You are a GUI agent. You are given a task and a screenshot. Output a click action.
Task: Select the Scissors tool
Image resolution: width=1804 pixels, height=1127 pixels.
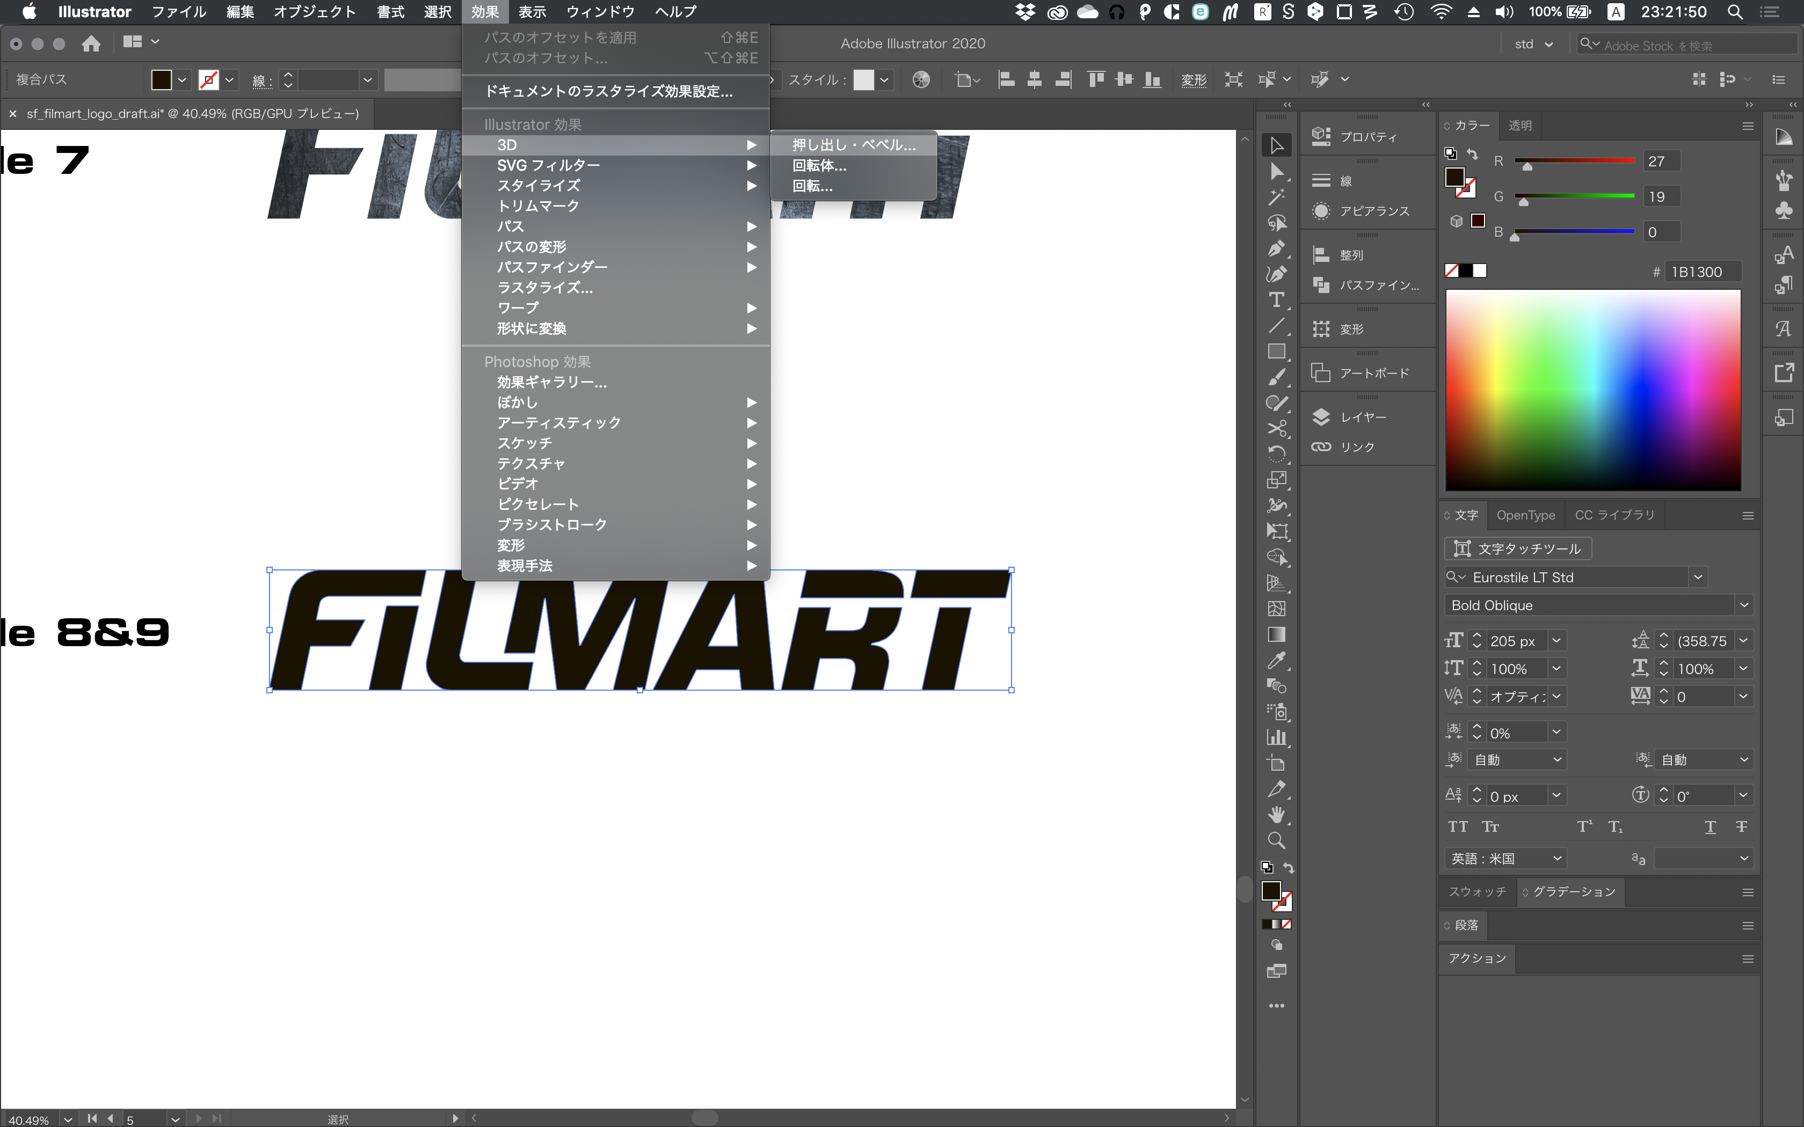(x=1276, y=429)
